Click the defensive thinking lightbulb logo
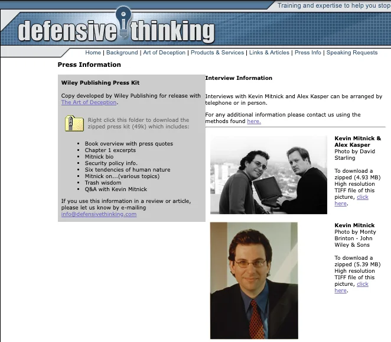The image size is (391, 342). point(123,22)
